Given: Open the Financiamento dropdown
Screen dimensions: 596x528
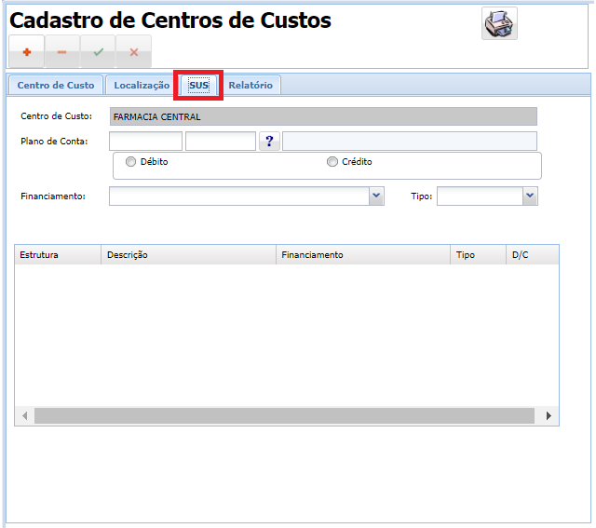Looking at the screenshot, I should tap(376, 196).
